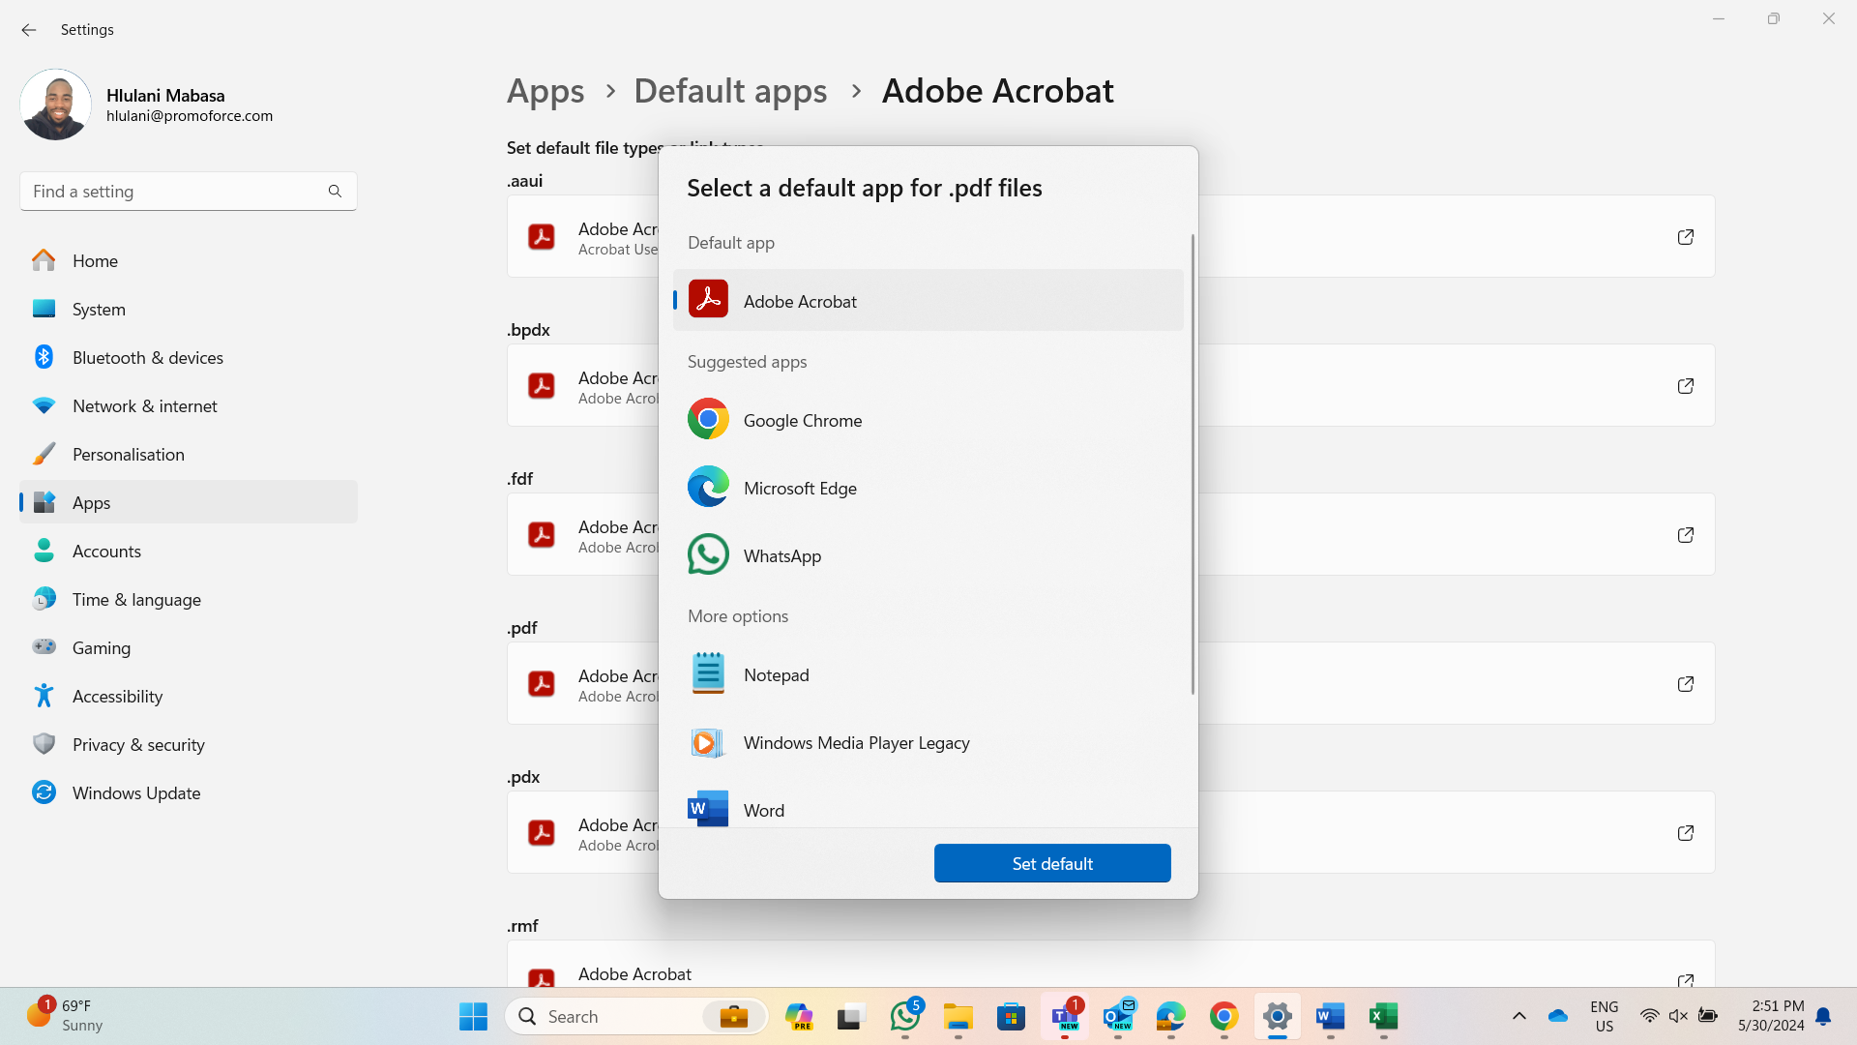Screen dimensions: 1857x1045
Task: Open the .pdx file type external-link icon
Action: (1685, 833)
